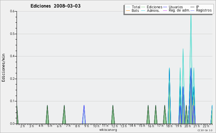Viewport: 216px width, 133px height.
Task: Click the 'CC BY-SA 3.0' license text
Action: (x=205, y=130)
